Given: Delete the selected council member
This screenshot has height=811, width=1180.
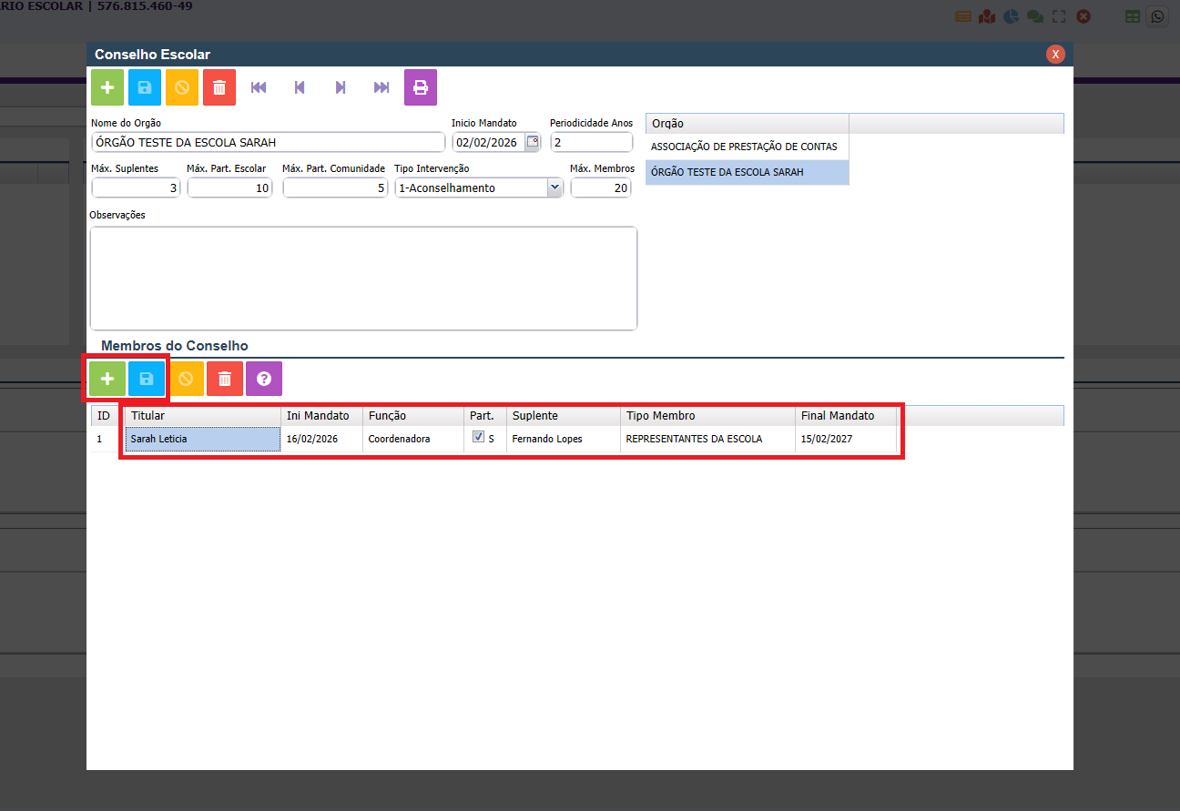Looking at the screenshot, I should tap(225, 379).
